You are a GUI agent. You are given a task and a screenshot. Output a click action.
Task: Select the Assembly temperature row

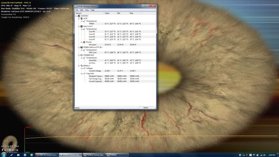pos(115,60)
